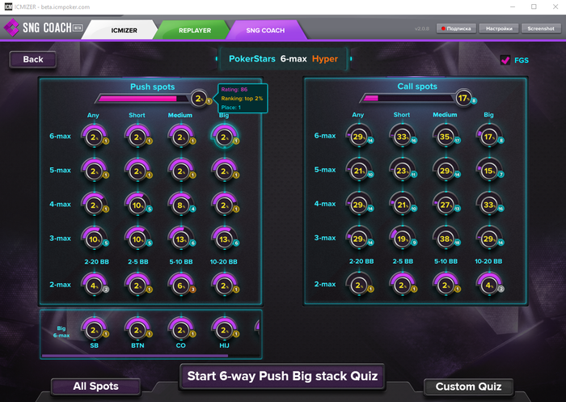Toggle the FGS checkbox
566x402 pixels.
[x=505, y=60]
